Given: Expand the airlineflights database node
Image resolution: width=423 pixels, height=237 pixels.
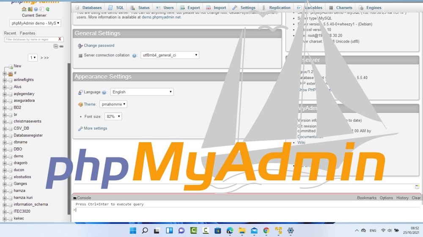Looking at the screenshot, I should pyautogui.click(x=5, y=80).
